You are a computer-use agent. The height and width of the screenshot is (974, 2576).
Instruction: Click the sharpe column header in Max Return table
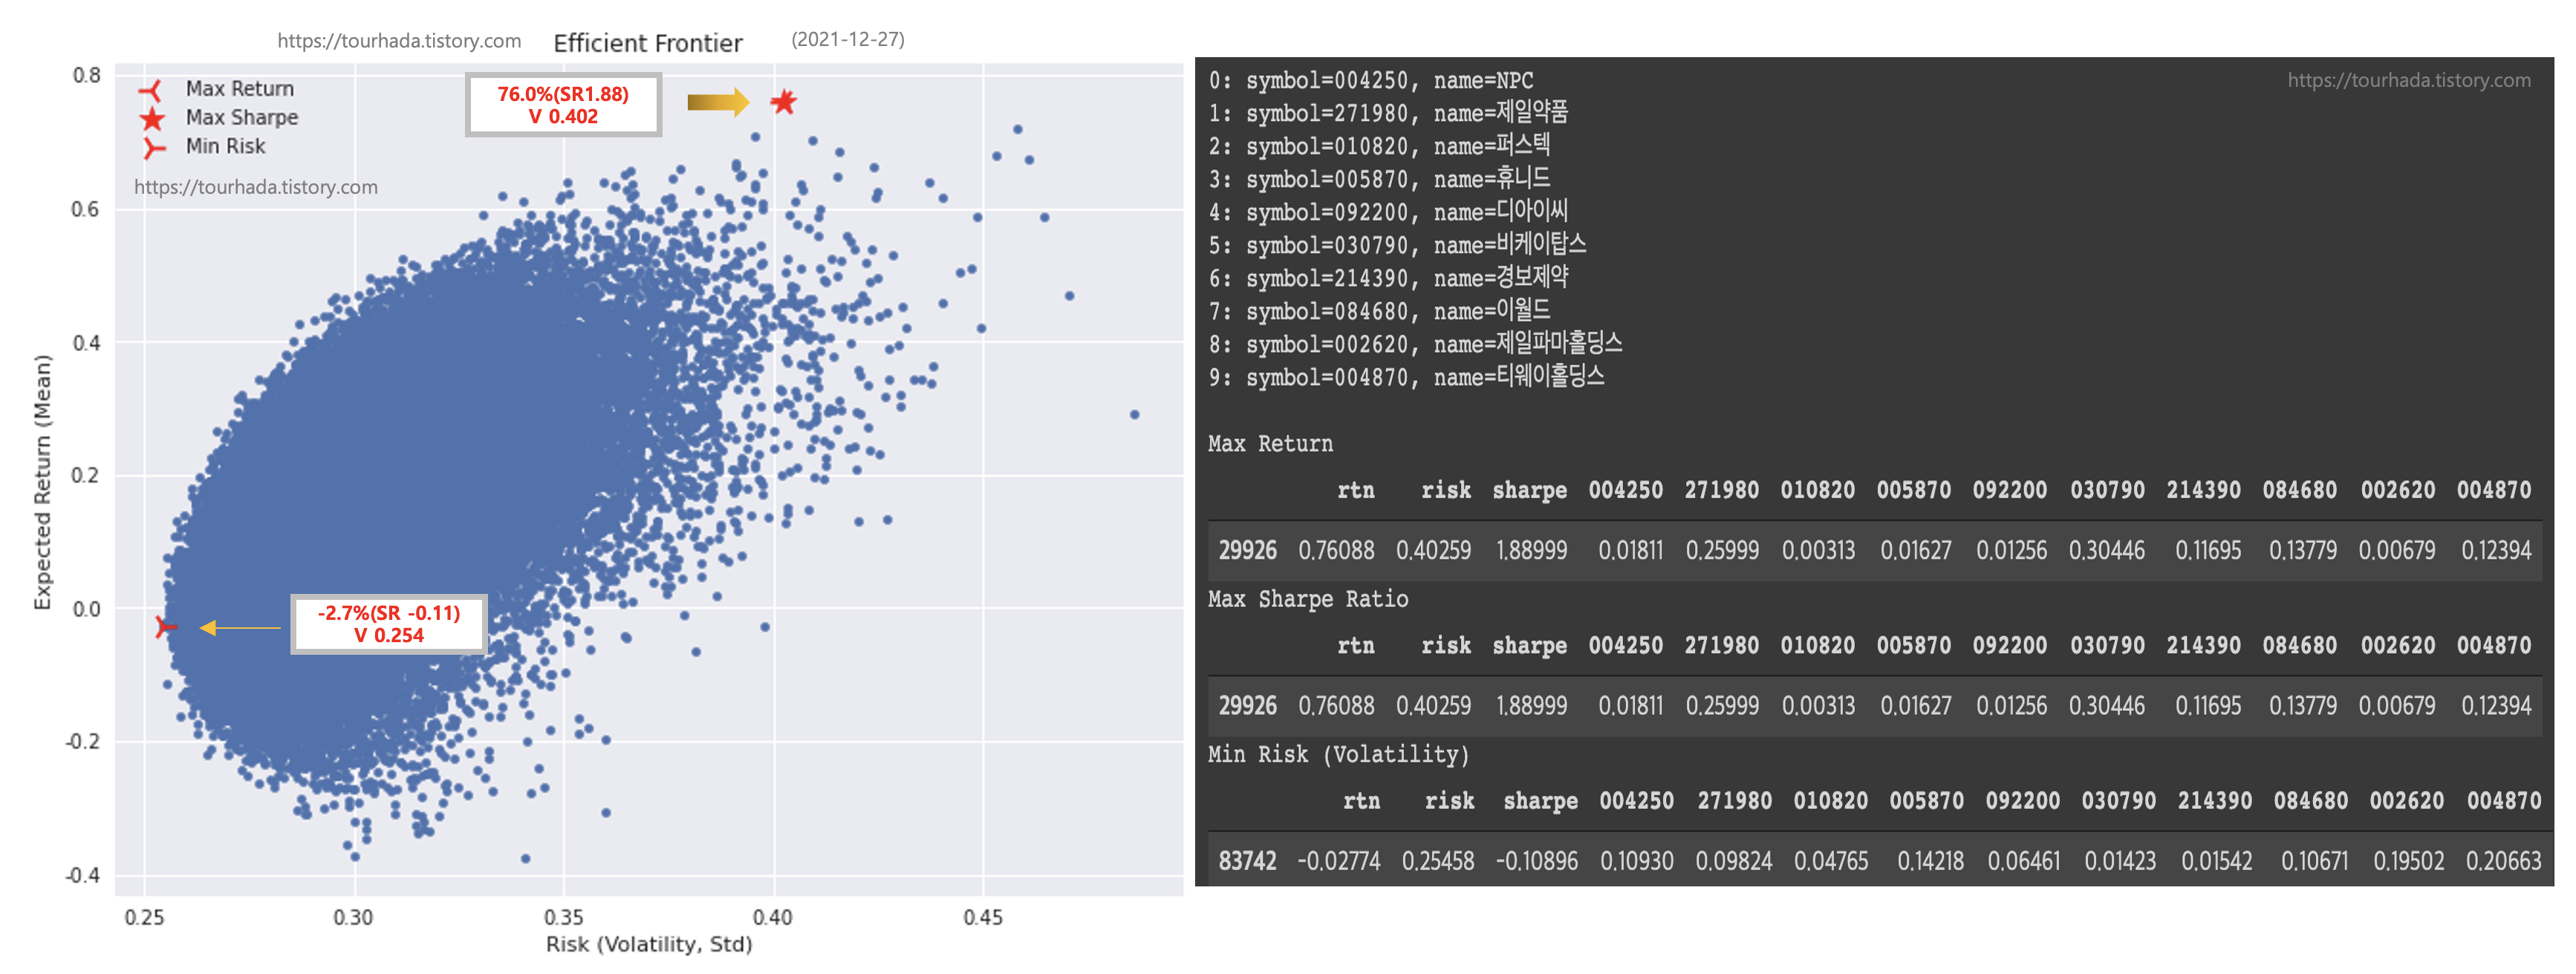point(1529,491)
